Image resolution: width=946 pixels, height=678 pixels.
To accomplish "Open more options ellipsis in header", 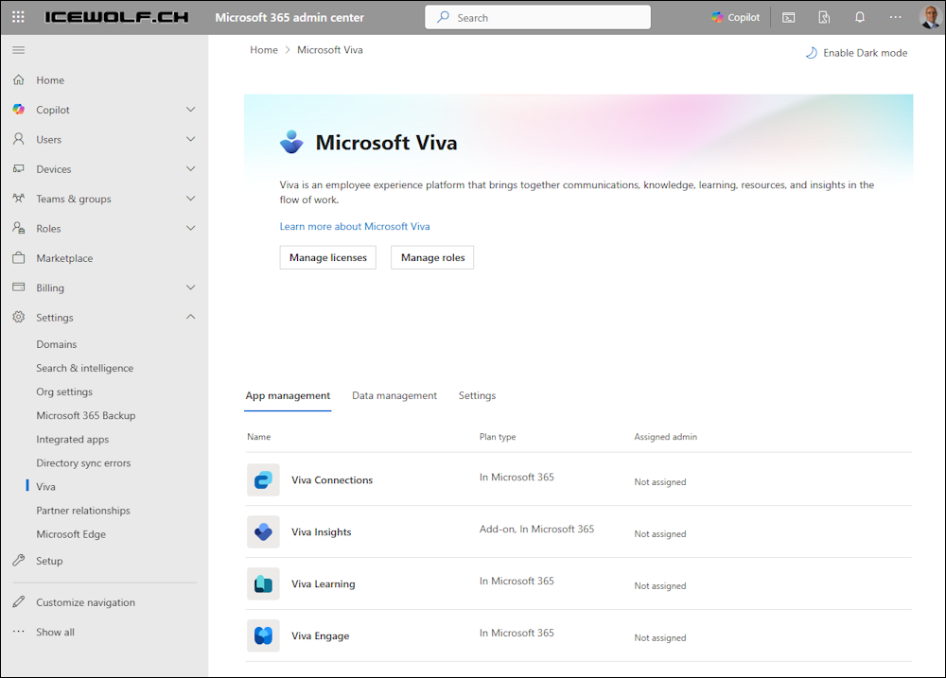I will click(x=895, y=17).
